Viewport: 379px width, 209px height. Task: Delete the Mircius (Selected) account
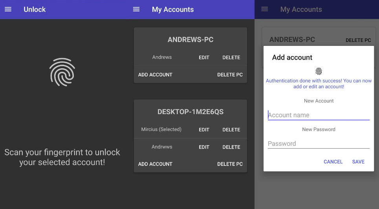(x=231, y=130)
